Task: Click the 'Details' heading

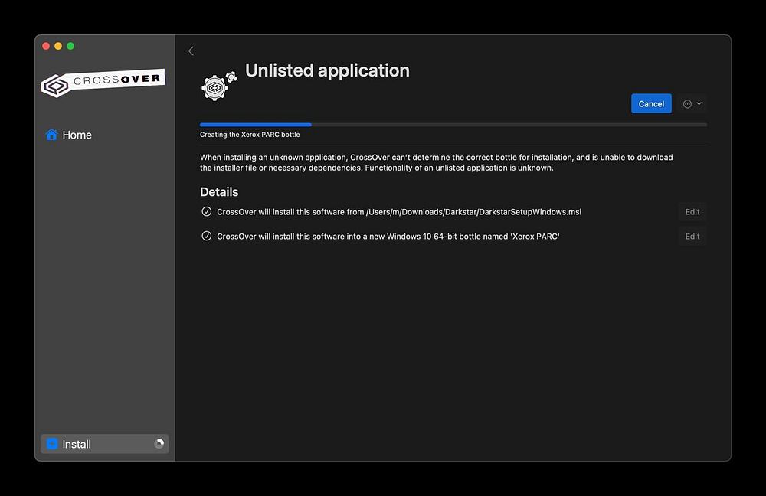Action: (x=219, y=192)
